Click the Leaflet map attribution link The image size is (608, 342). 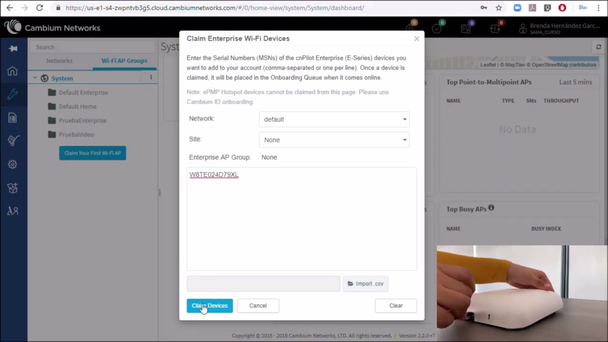488,65
